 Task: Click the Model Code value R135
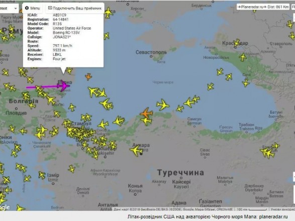(x=57, y=24)
